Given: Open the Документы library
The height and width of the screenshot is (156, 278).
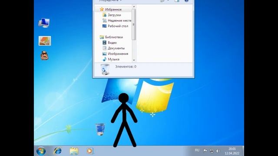Looking at the screenshot, I should point(116,48).
